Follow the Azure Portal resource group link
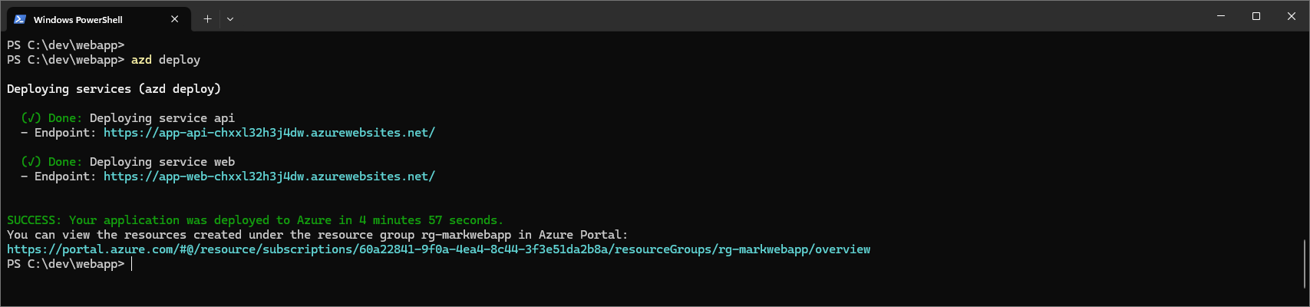This screenshot has height=307, width=1310. 438,249
